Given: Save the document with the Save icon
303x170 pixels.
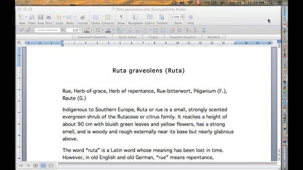Looking at the screenshot, I should click(x=40, y=17).
